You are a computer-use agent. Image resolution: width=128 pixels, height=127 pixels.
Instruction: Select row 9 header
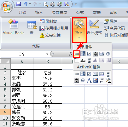(x=5, y=112)
